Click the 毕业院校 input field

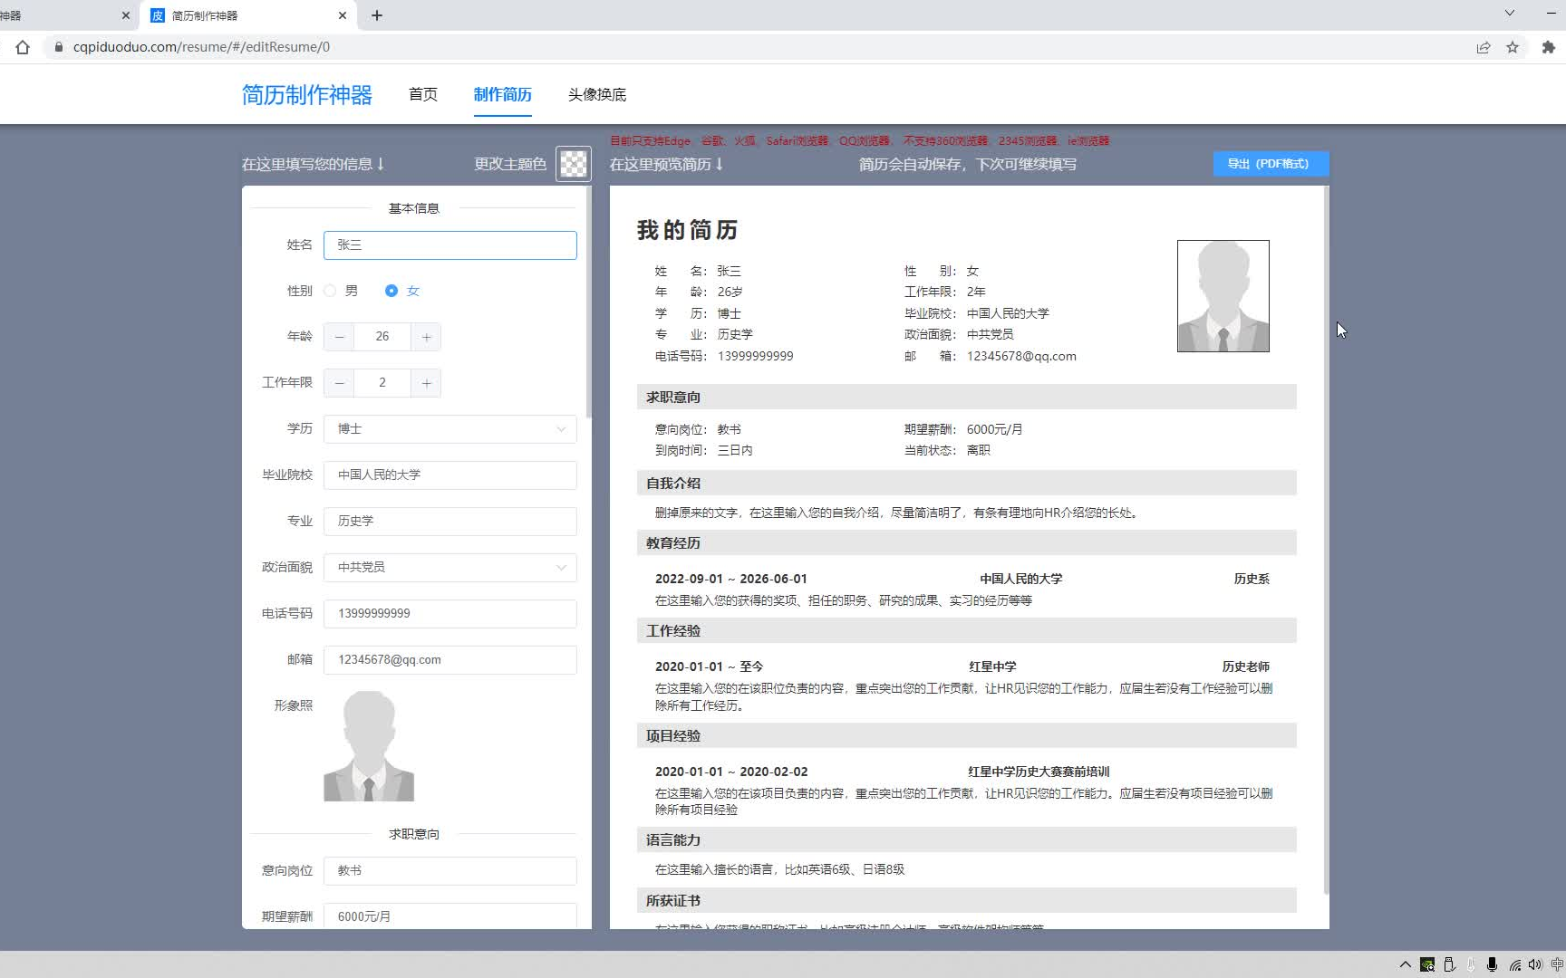tap(450, 475)
